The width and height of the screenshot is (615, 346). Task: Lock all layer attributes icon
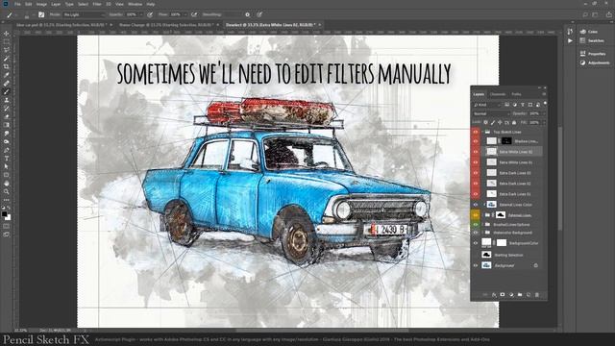pyautogui.click(x=514, y=123)
